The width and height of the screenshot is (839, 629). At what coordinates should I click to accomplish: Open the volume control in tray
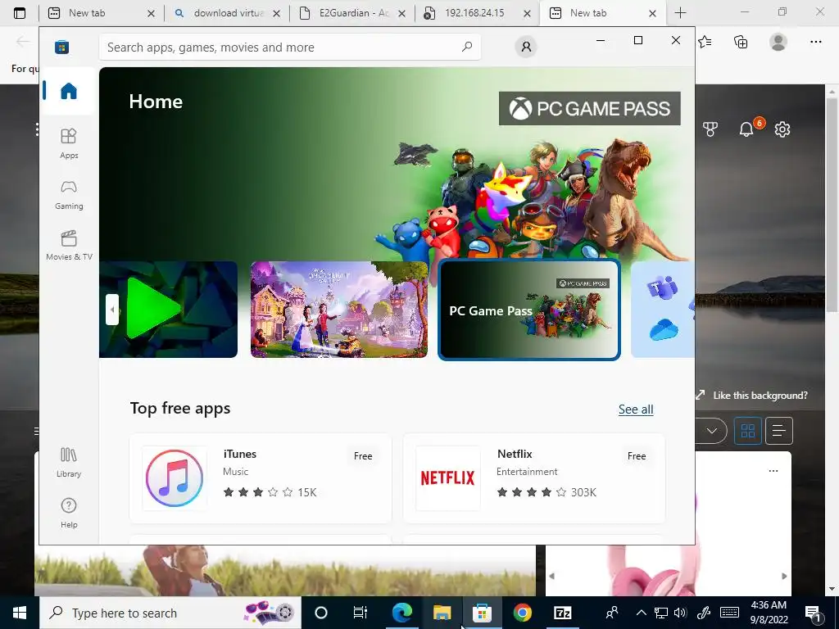click(680, 613)
